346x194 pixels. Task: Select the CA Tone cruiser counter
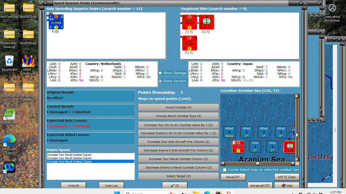click(x=189, y=22)
